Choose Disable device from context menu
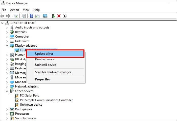Viewport: 177px width, 121px height. click(56, 59)
